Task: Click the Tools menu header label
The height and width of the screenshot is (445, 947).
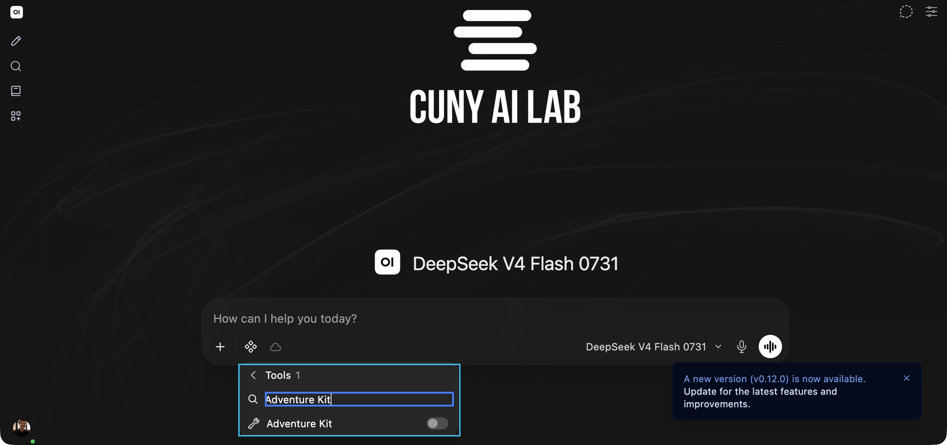Action: pos(278,375)
